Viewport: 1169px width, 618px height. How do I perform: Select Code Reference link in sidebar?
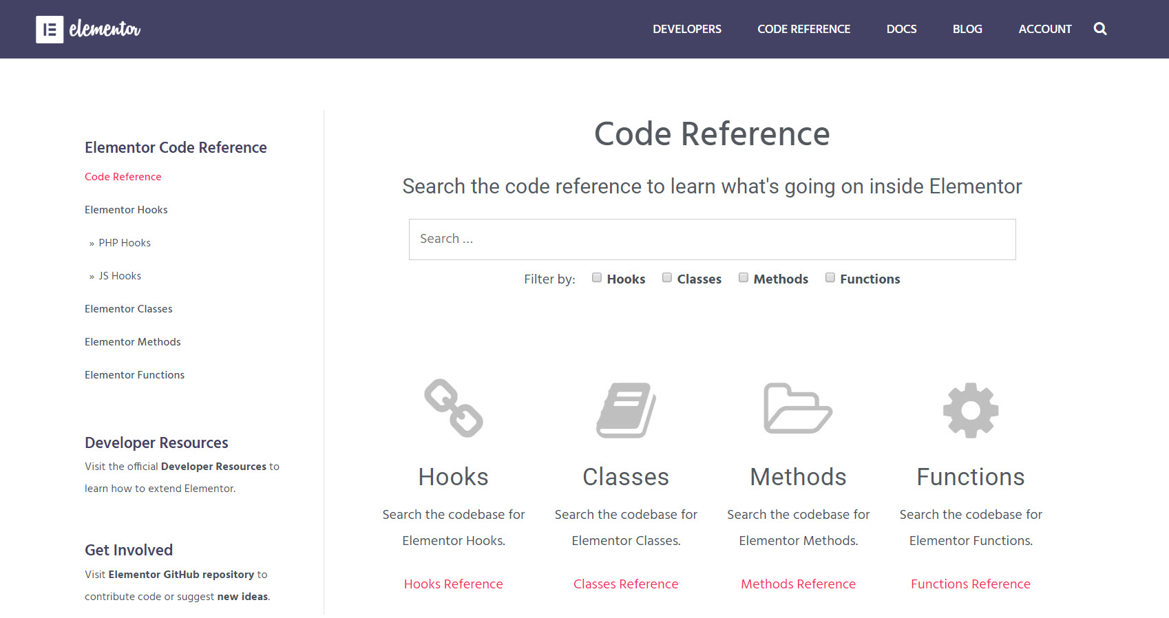[x=123, y=177]
